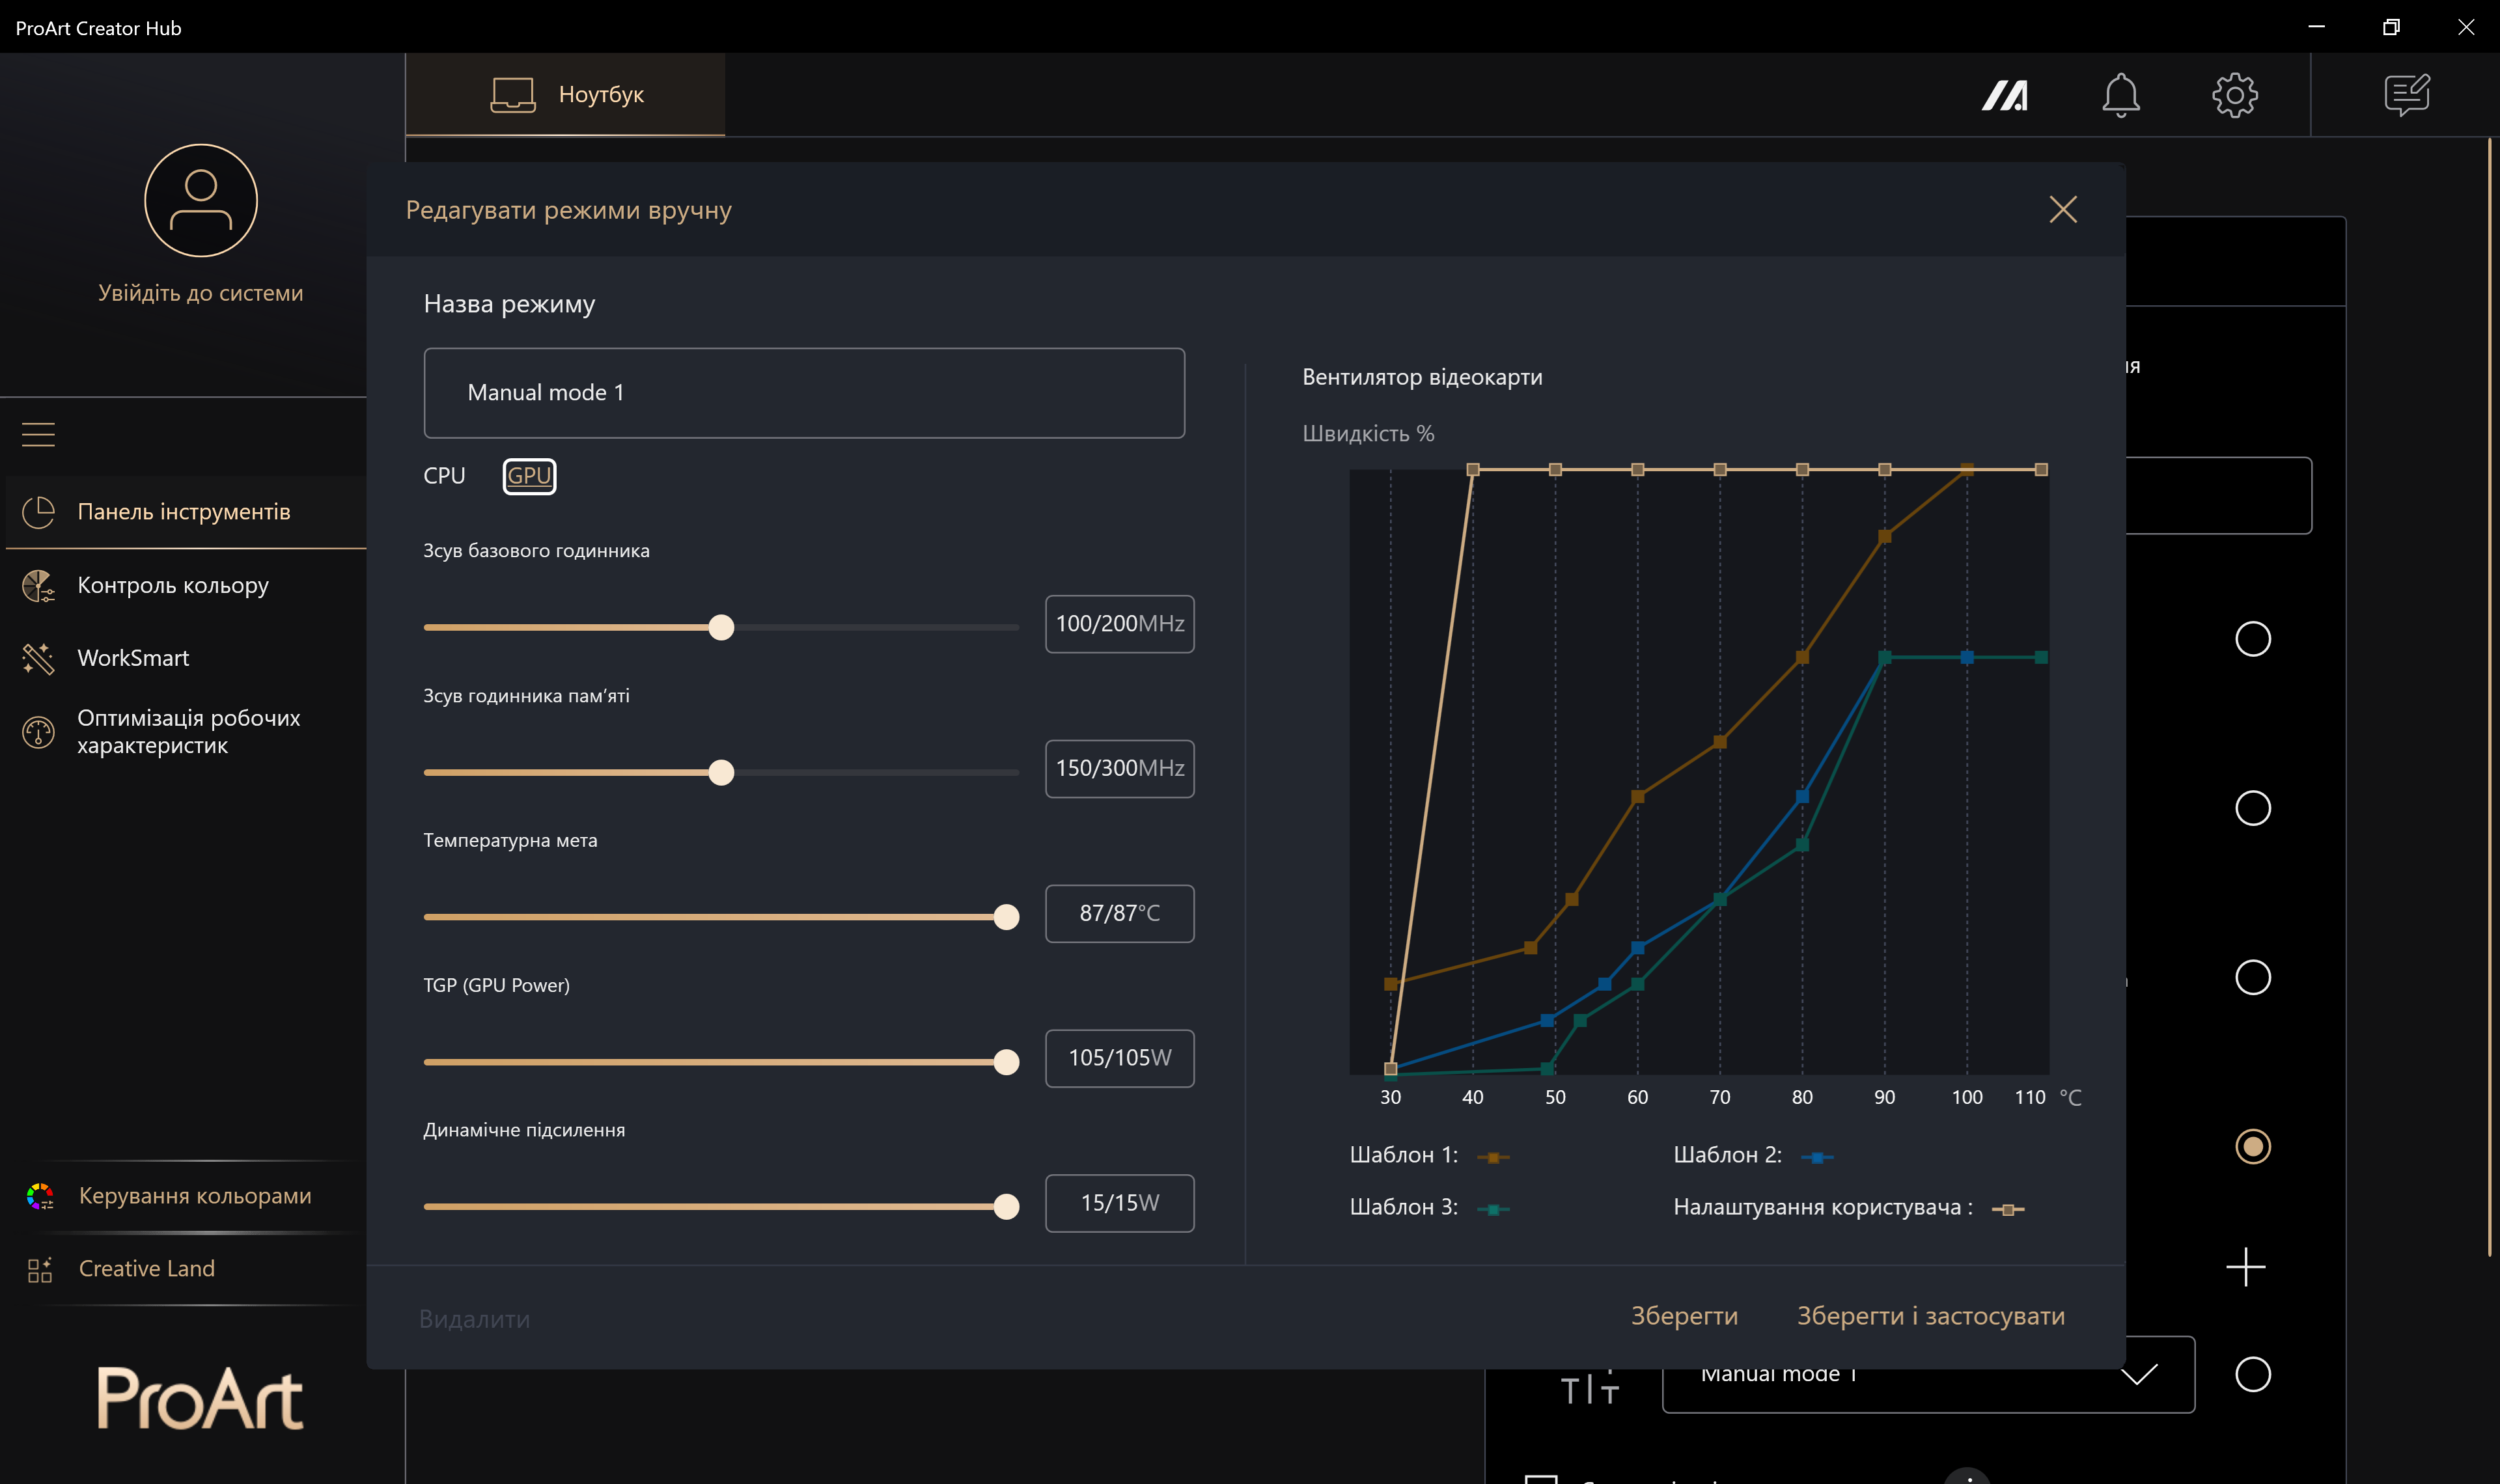Click the plus icon to add mode
2500x1484 pixels.
[x=2245, y=1267]
